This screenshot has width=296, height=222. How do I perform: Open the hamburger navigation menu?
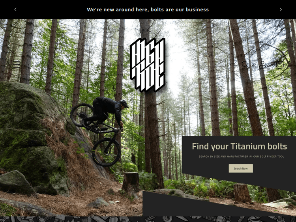(17, 65)
